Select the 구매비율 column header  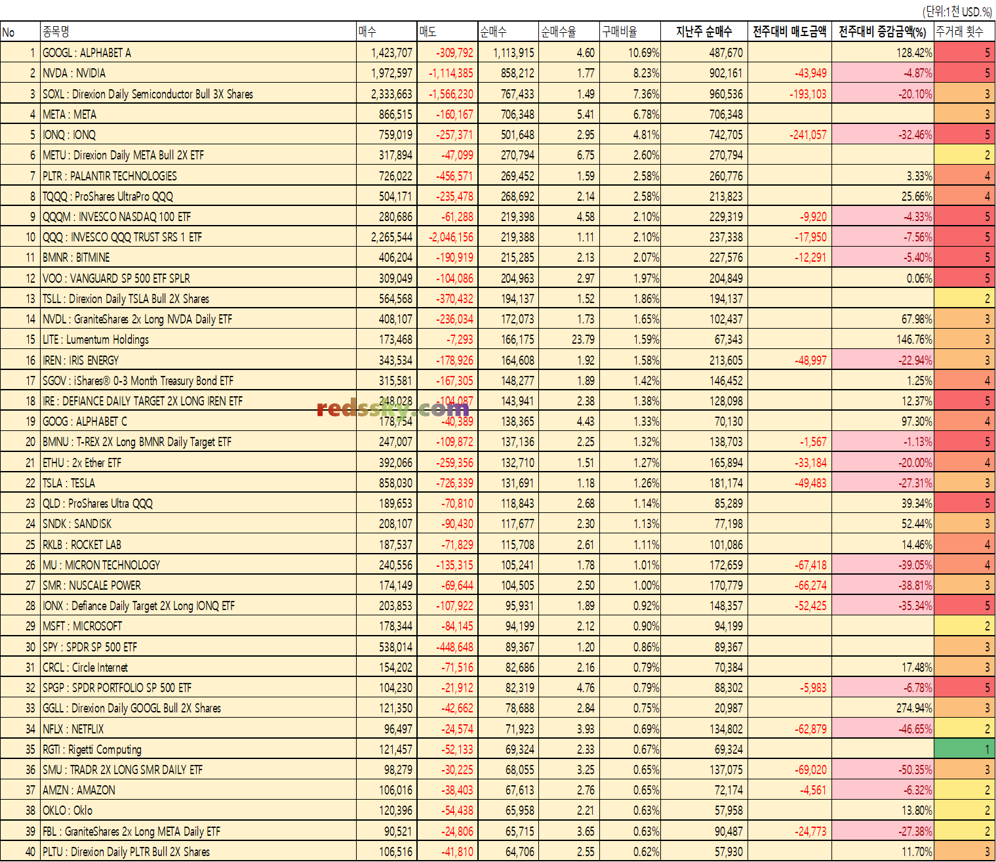[631, 31]
